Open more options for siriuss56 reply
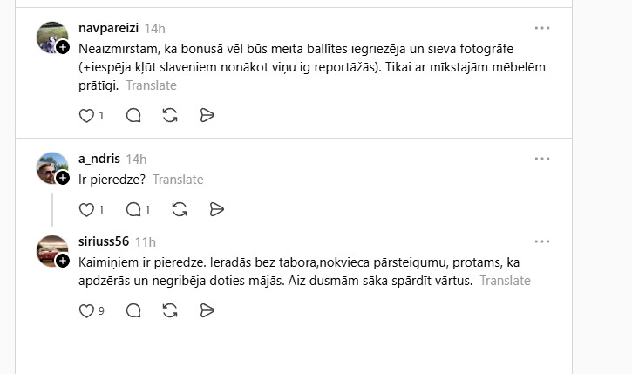632x374 pixels. tap(542, 241)
